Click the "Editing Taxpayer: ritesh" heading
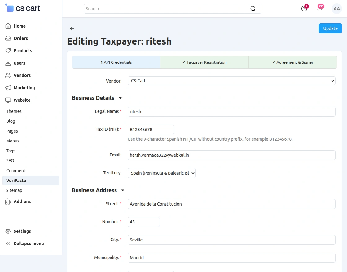 (x=119, y=41)
